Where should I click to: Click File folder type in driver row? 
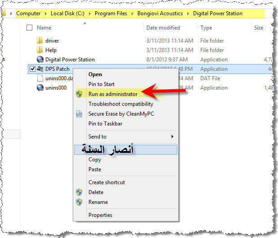point(212,41)
